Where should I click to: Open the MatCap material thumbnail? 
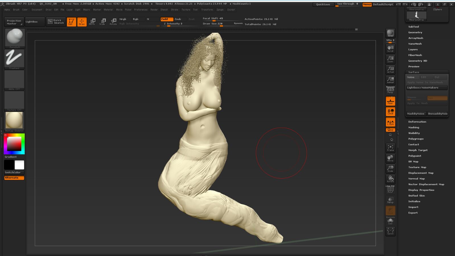point(14,120)
